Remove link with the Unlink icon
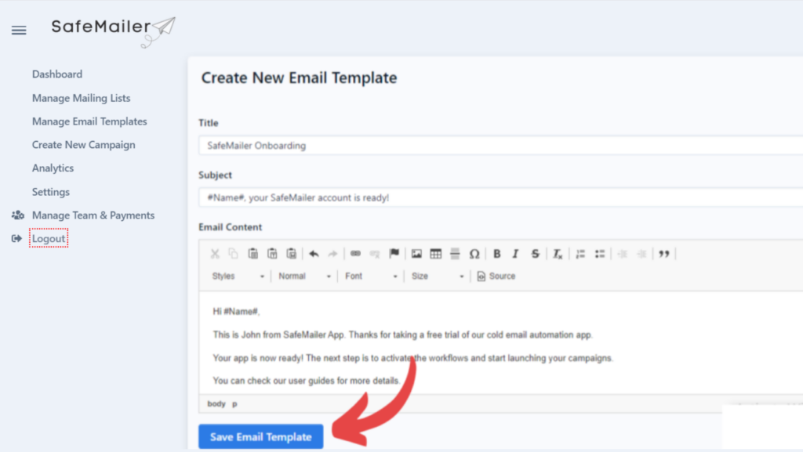 pyautogui.click(x=375, y=254)
